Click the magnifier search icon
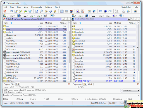 pyautogui.click(x=41, y=11)
